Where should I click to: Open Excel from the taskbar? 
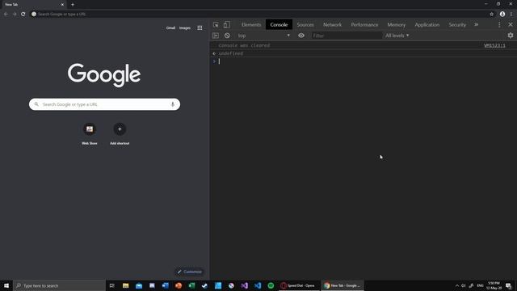tap(191, 285)
